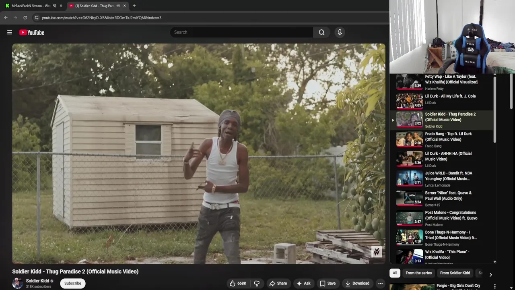Viewport: 515px width, 290px height.
Task: Click the video player to pause
Action: 198,153
